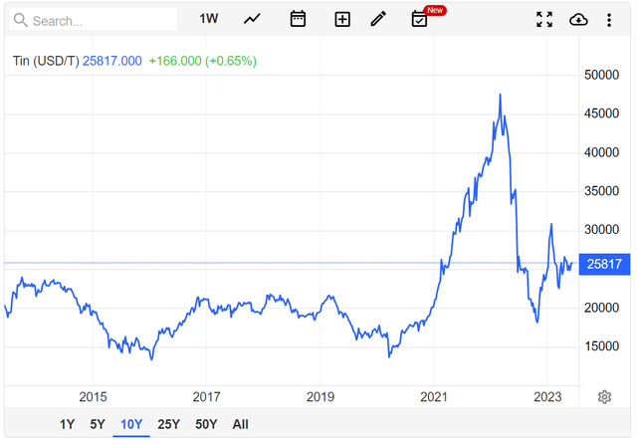The width and height of the screenshot is (637, 445).
Task: Open the three-dot more options menu
Action: tap(609, 20)
